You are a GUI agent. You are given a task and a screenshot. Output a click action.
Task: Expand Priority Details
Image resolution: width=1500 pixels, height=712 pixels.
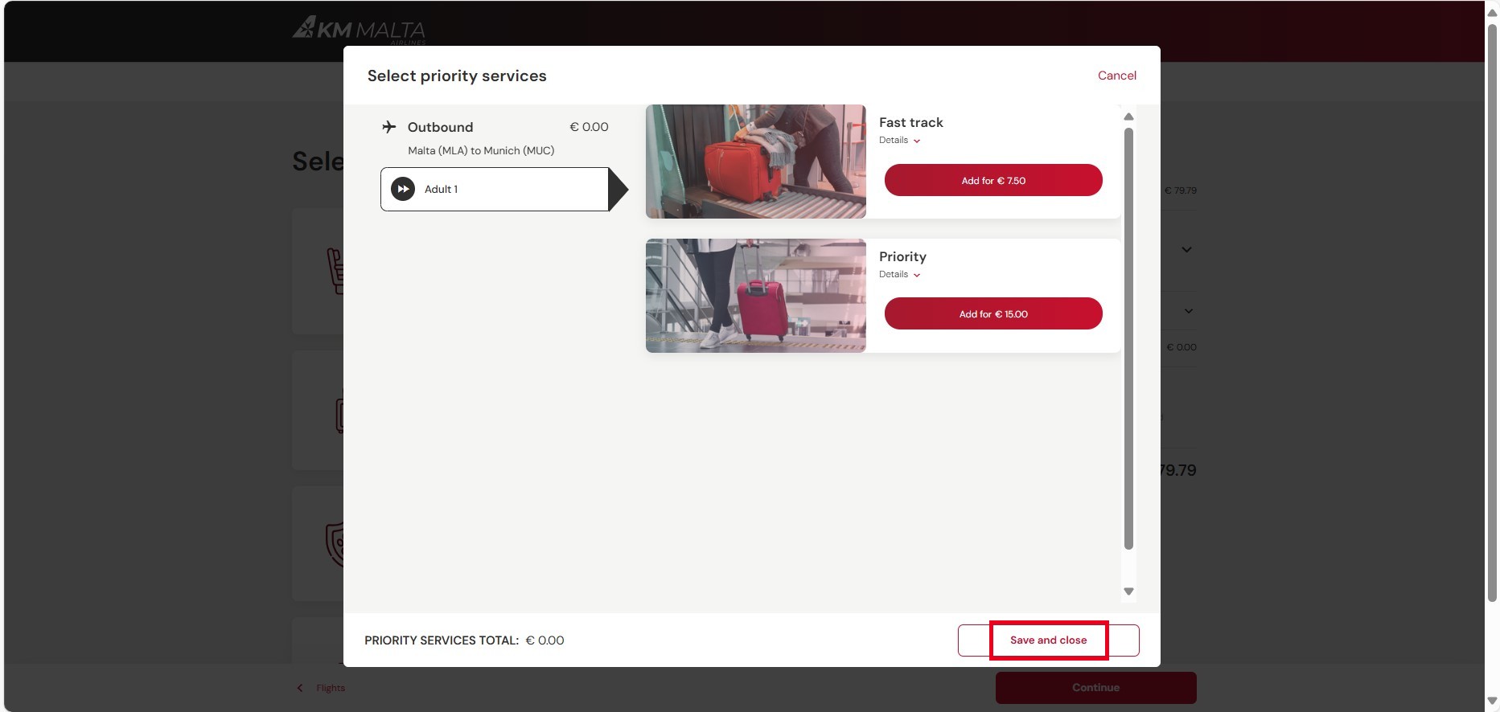[x=899, y=275]
